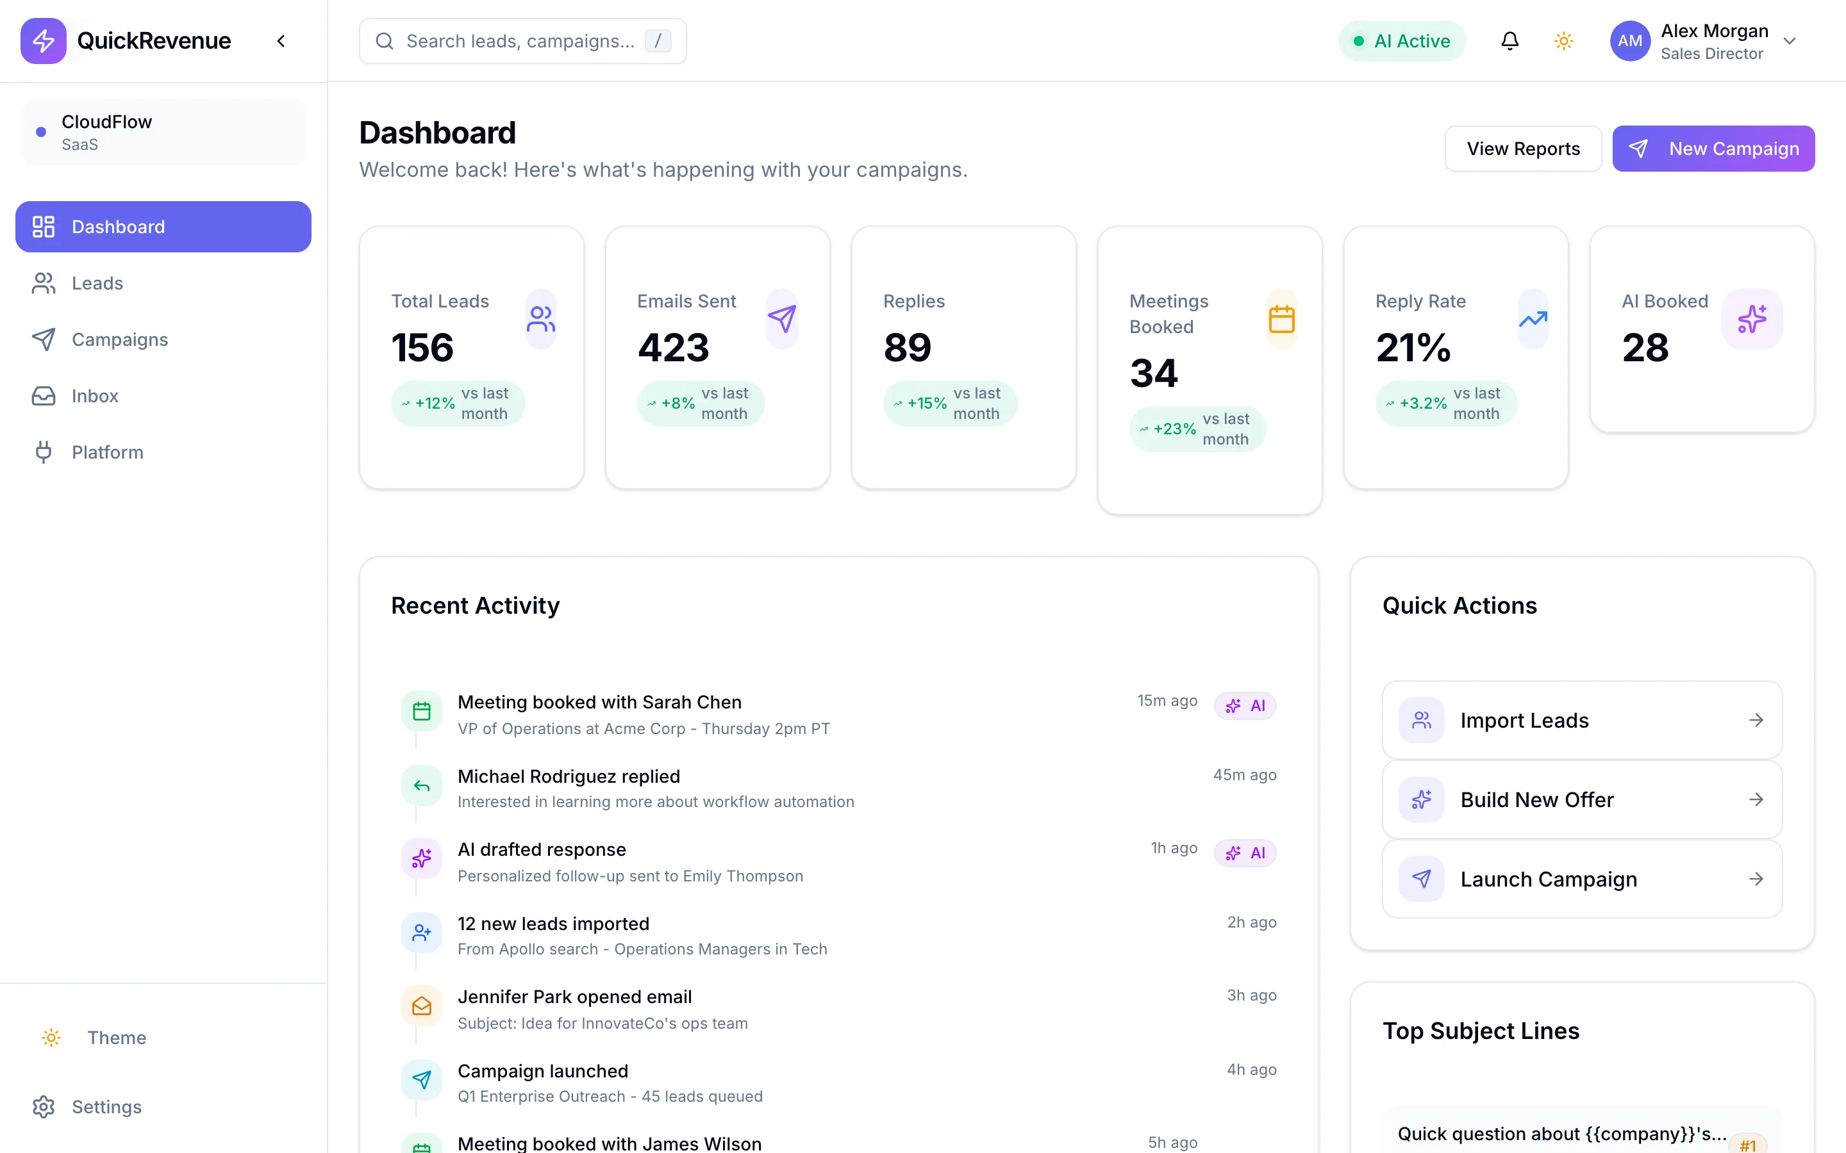
Task: Click the AI Active status badge
Action: tap(1401, 41)
